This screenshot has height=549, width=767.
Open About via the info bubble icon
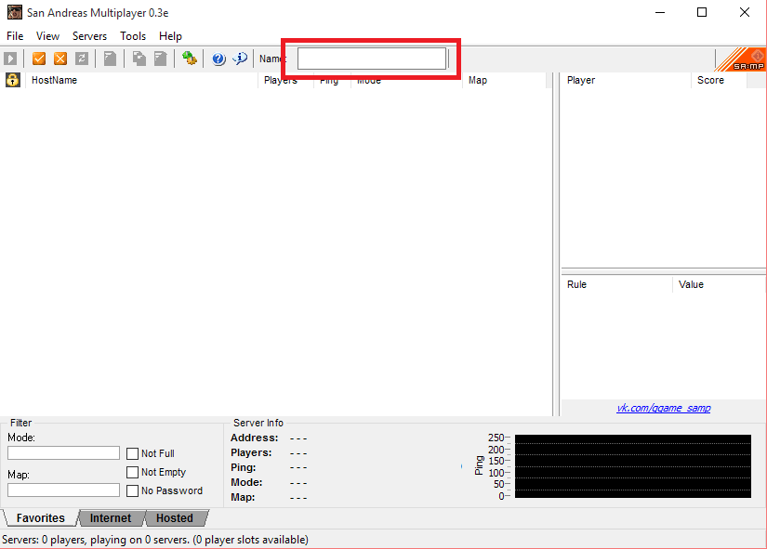click(x=240, y=59)
